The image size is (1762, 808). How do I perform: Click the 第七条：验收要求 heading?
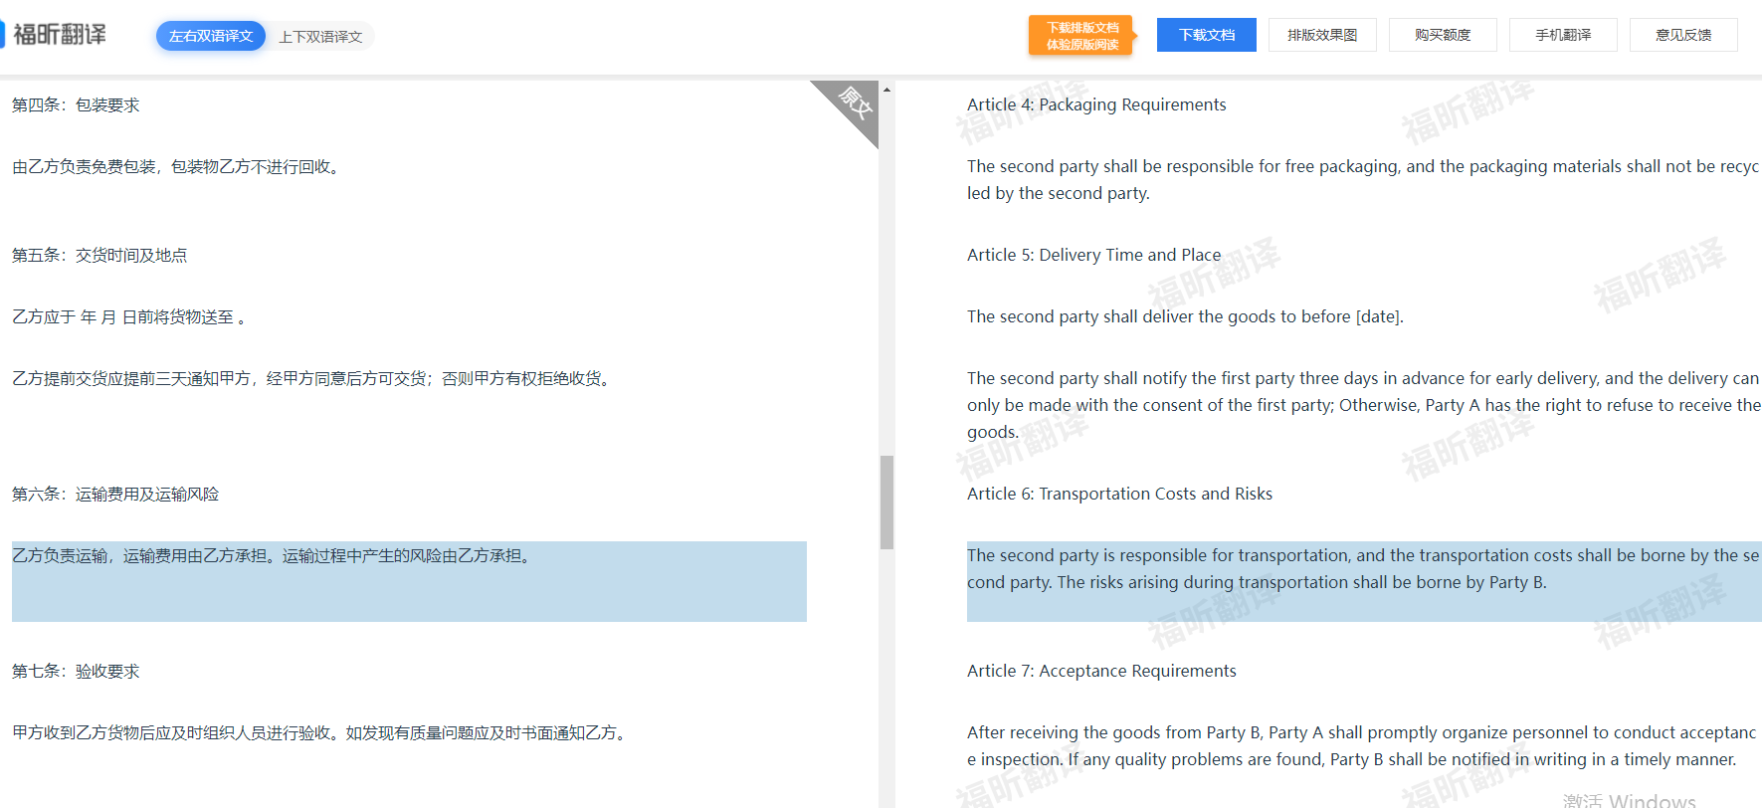(x=76, y=672)
